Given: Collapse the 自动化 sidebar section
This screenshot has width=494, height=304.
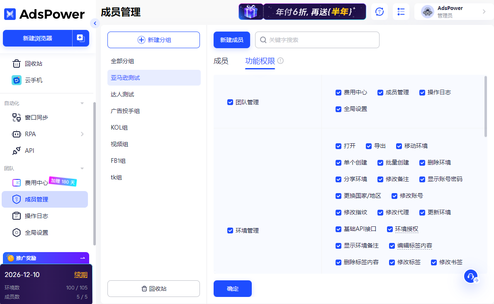Looking at the screenshot, I should pyautogui.click(x=82, y=103).
